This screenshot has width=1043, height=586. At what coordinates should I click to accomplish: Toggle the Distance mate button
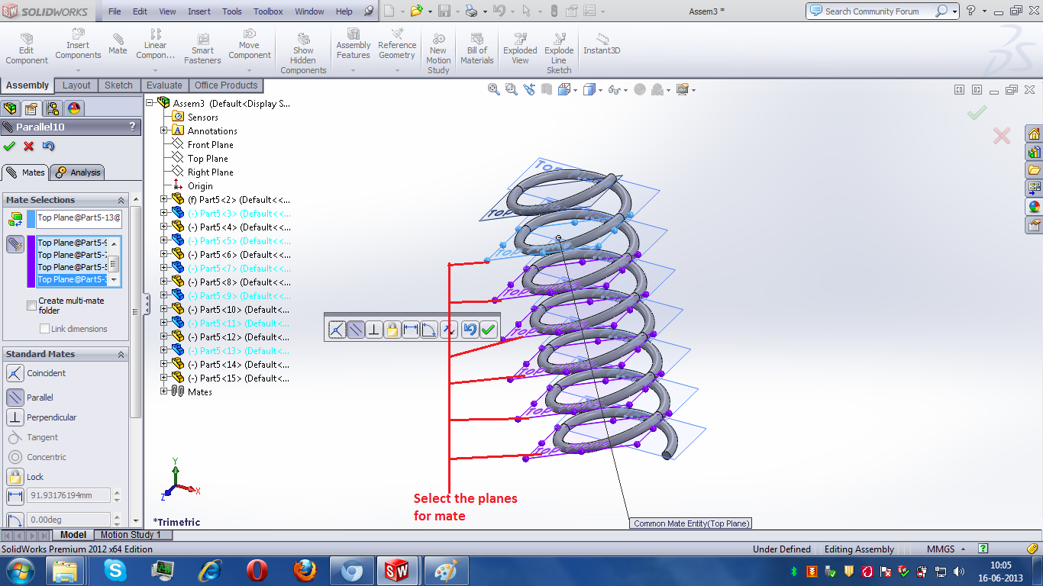(15, 497)
